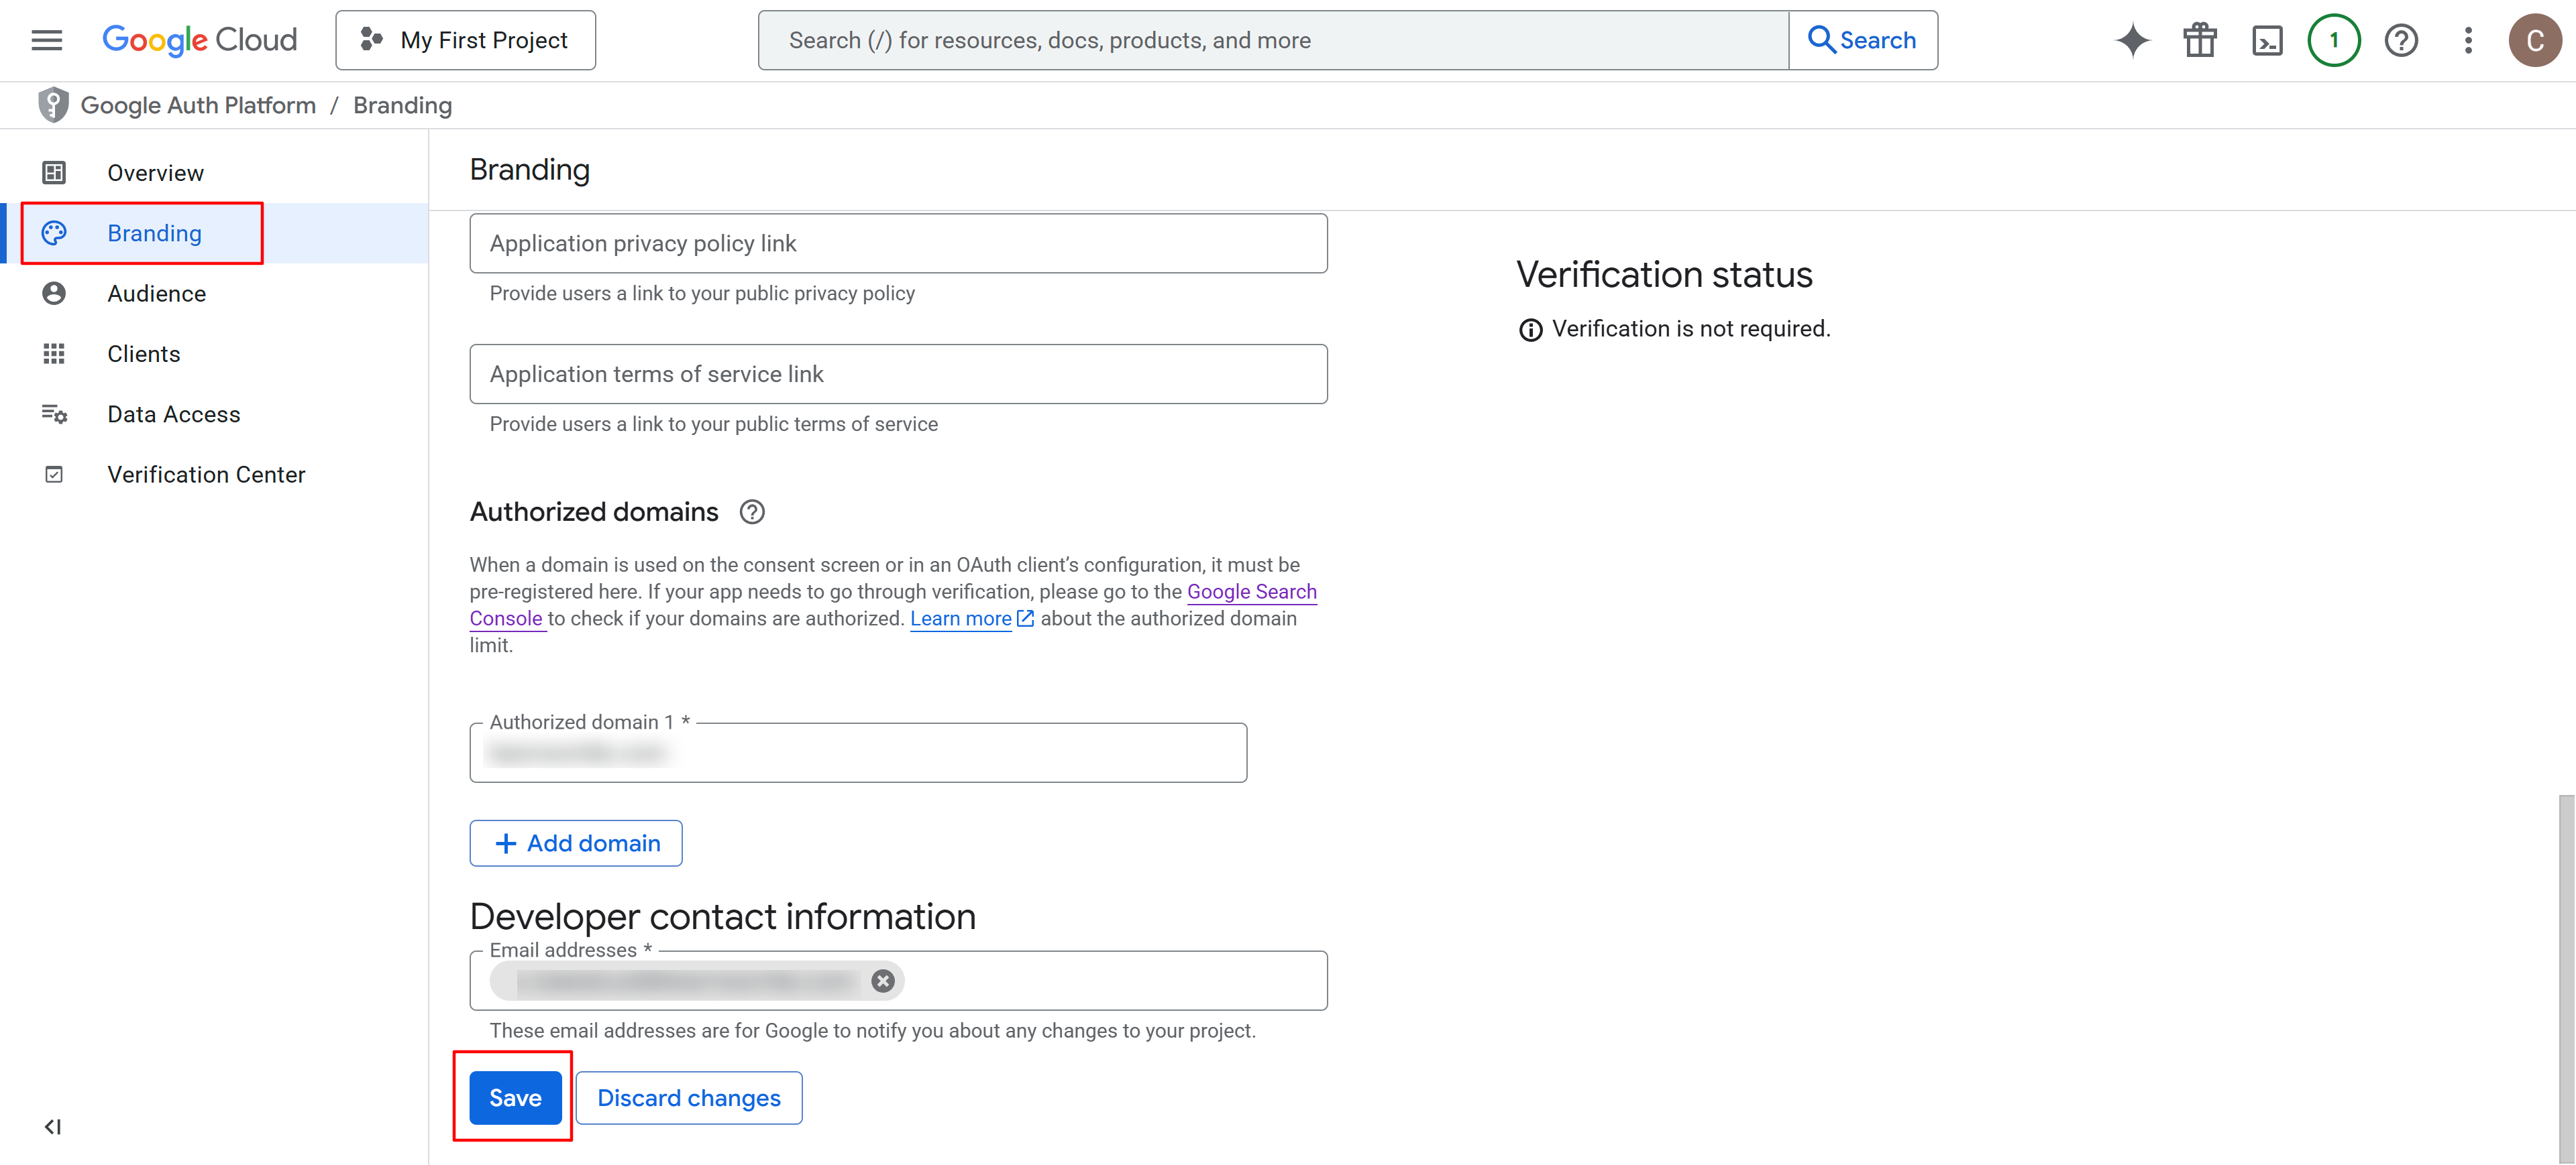Open the help question mark menu

tap(2400, 40)
